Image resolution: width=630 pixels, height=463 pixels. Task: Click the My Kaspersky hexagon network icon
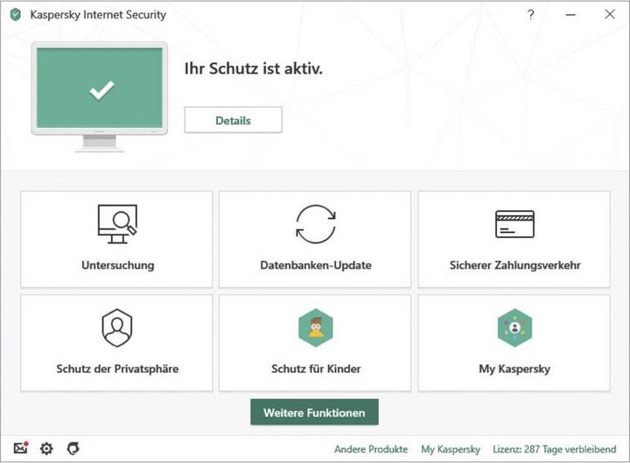(514, 327)
